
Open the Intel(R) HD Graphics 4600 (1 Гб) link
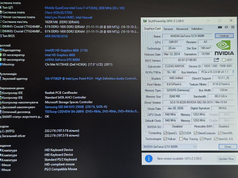click(66, 50)
